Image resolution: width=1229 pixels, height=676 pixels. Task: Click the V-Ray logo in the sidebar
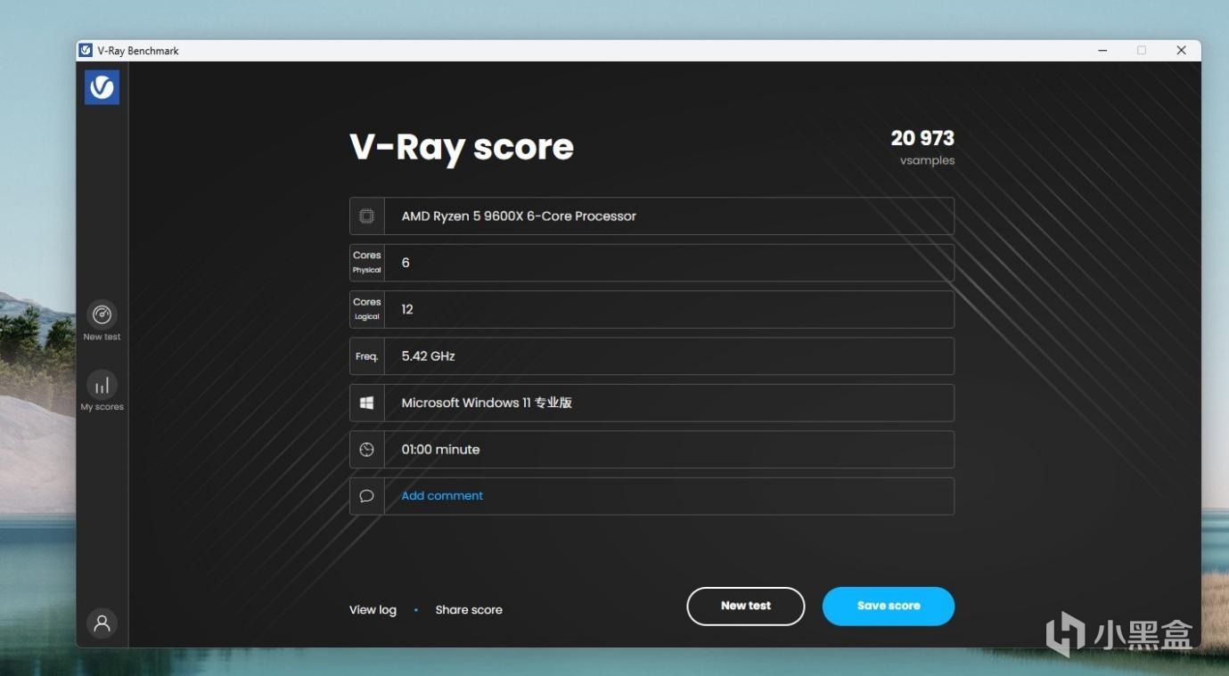102,87
